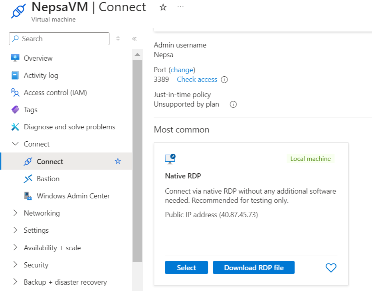Click the Bastion icon in the sidebar

point(28,179)
